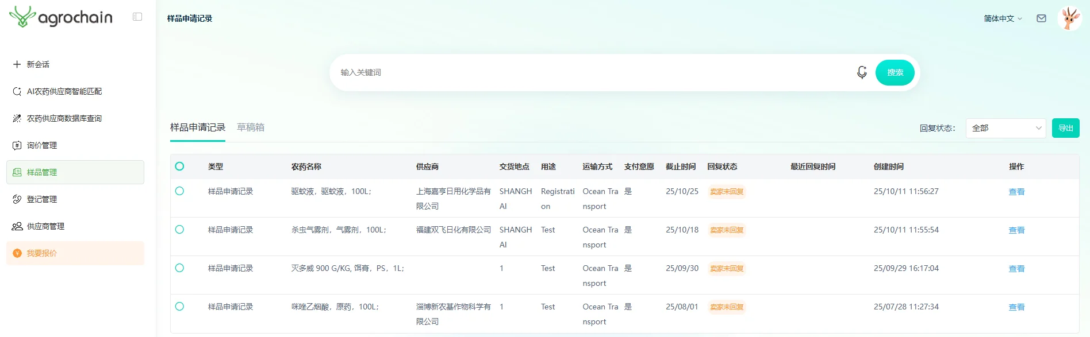This screenshot has width=1090, height=337.
Task: Click the 我要报价 sidebar button
Action: pyautogui.click(x=75, y=253)
